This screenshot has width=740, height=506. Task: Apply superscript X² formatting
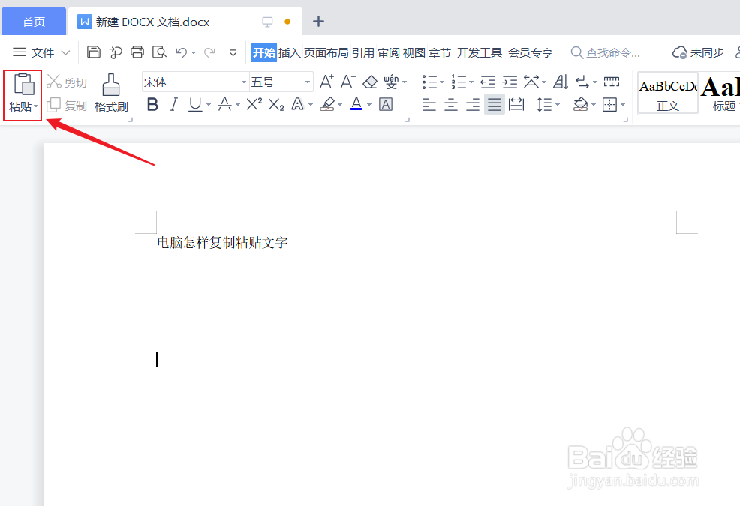point(254,104)
